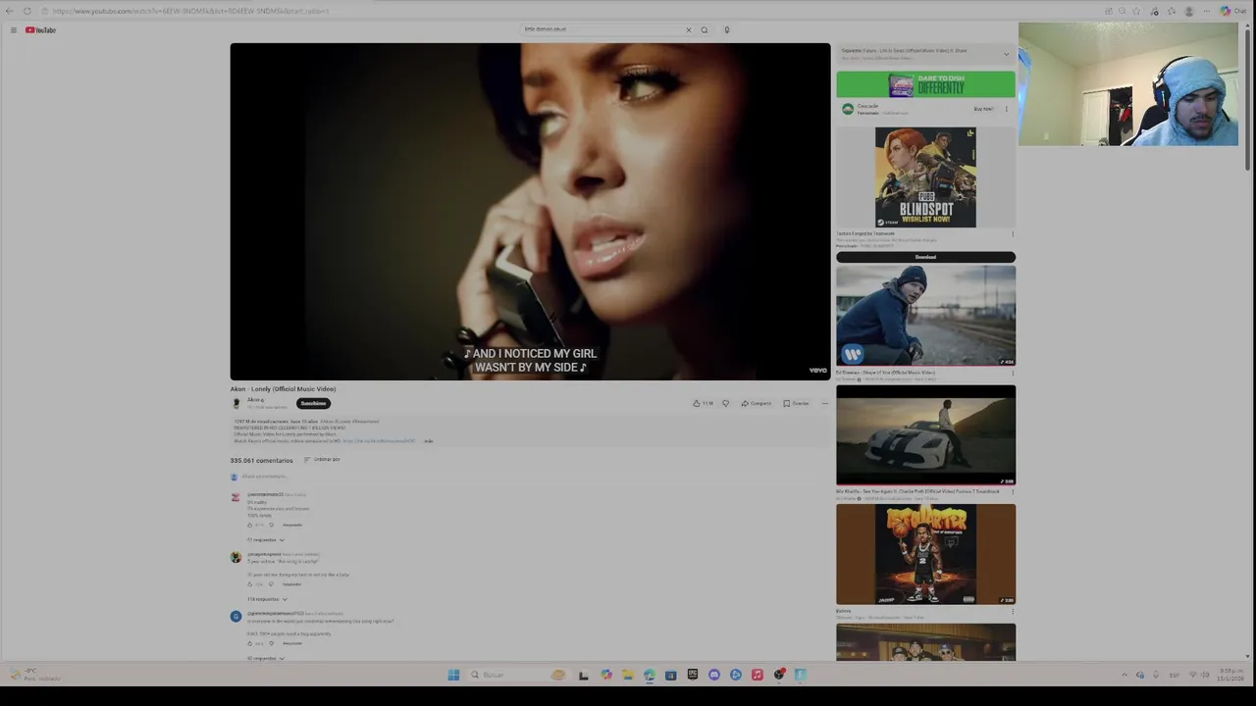This screenshot has width=1256, height=706.
Task: Click the Guardar save button
Action: pos(796,403)
